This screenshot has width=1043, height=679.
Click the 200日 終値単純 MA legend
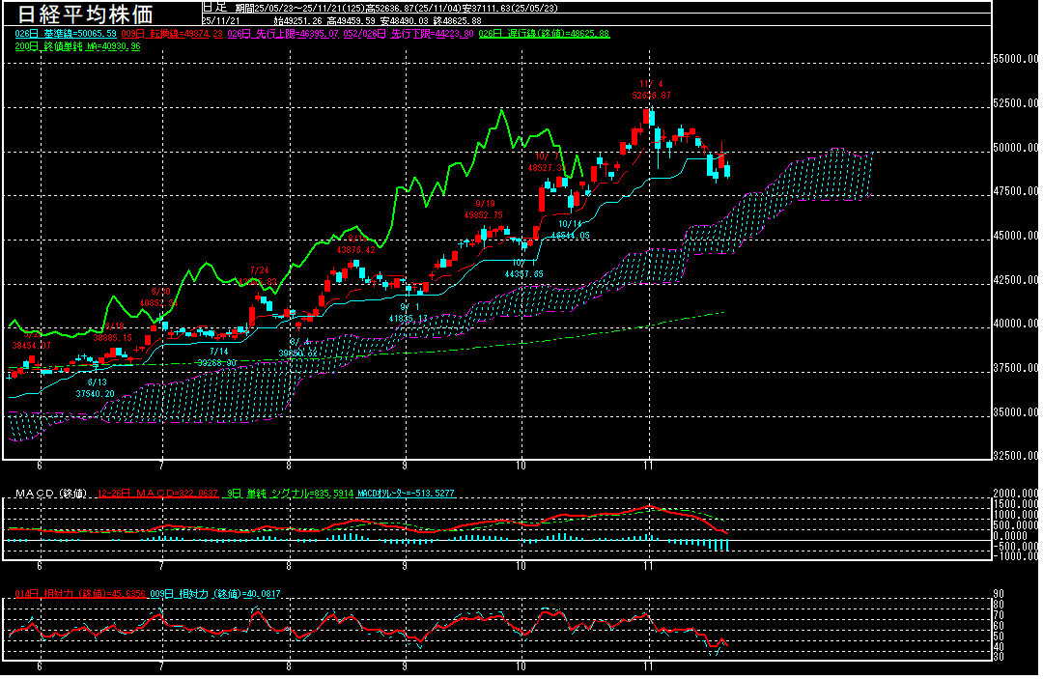(77, 45)
